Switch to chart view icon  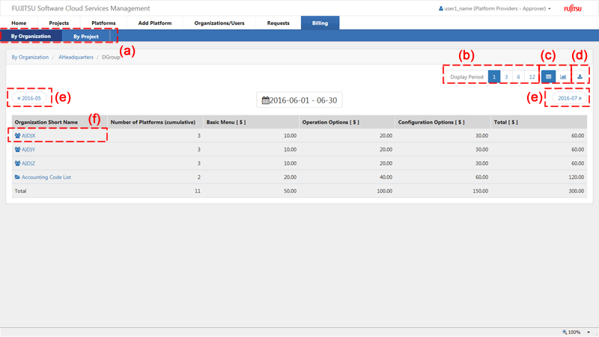click(563, 77)
